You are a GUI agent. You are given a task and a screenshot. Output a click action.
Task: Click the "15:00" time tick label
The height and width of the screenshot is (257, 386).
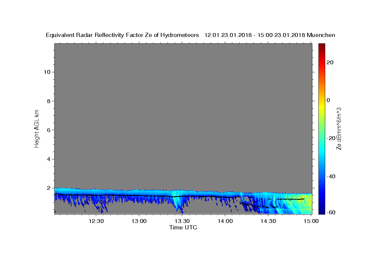tap(311, 221)
